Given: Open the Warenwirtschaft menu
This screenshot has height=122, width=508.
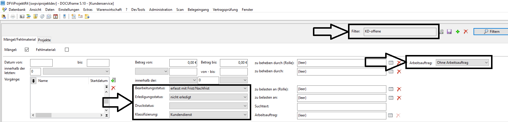Looking at the screenshot, I should [109, 10].
